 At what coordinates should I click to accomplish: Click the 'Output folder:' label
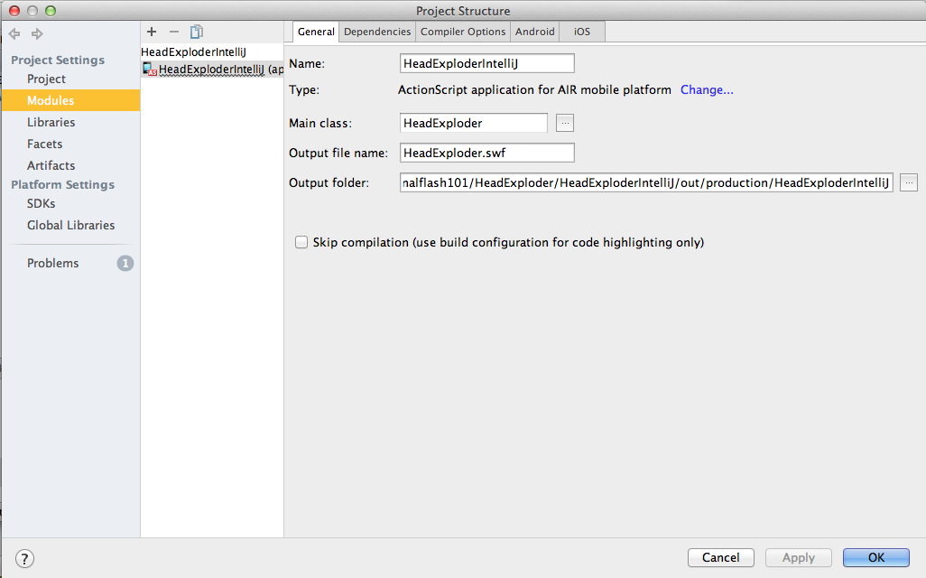pyautogui.click(x=329, y=183)
